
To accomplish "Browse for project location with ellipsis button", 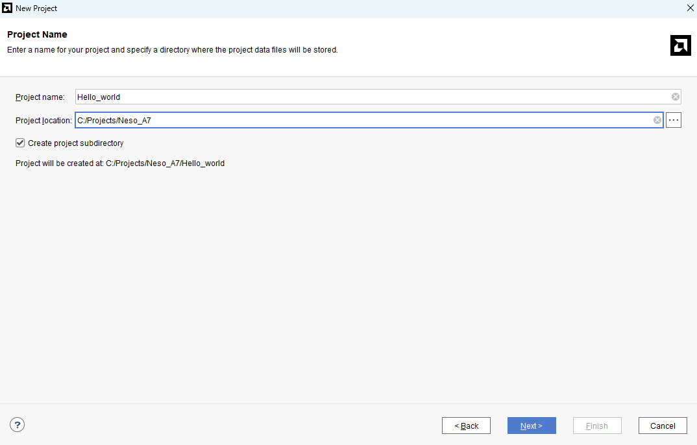I will click(673, 120).
